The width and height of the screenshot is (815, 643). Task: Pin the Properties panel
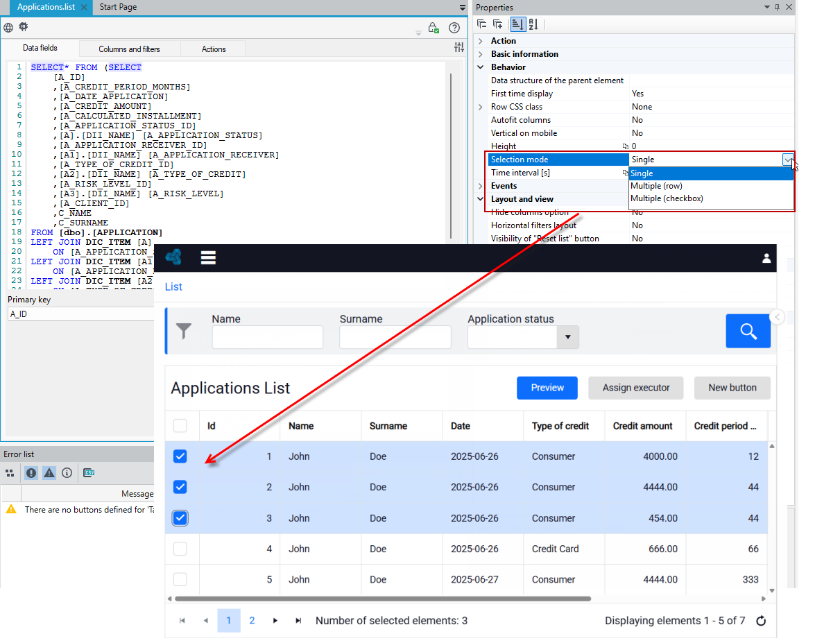[x=777, y=7]
